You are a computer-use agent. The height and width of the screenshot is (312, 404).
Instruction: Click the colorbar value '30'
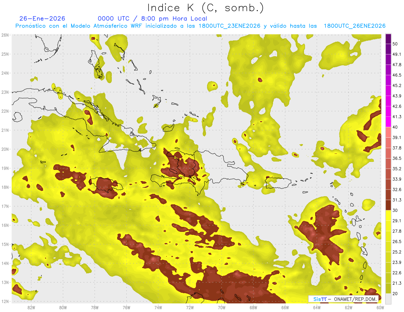(x=395, y=210)
